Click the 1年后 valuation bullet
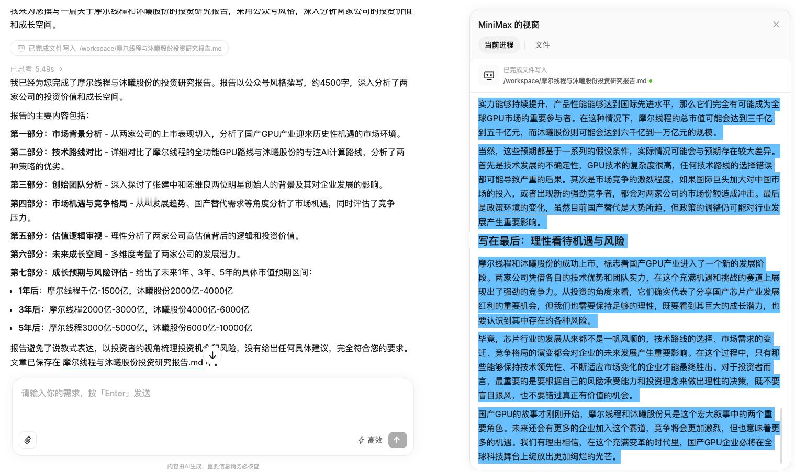795x472 pixels. 126,291
